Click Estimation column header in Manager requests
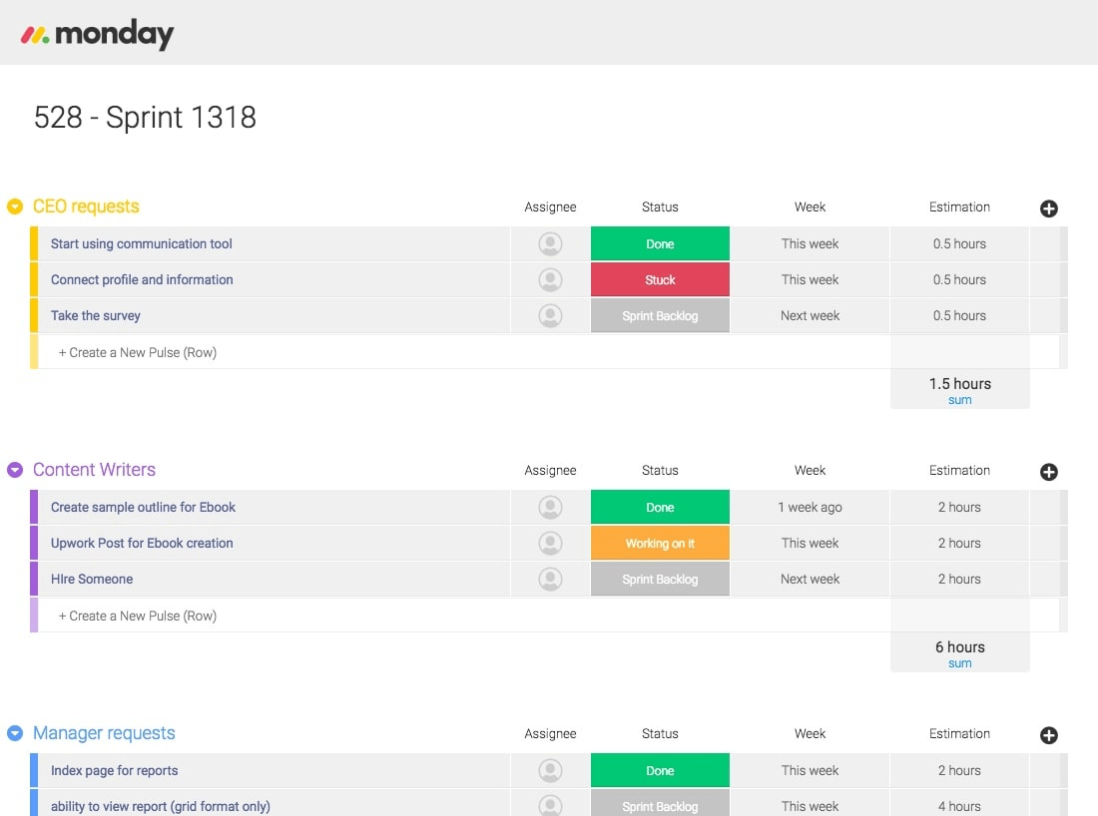The width and height of the screenshot is (1098, 816). [959, 733]
